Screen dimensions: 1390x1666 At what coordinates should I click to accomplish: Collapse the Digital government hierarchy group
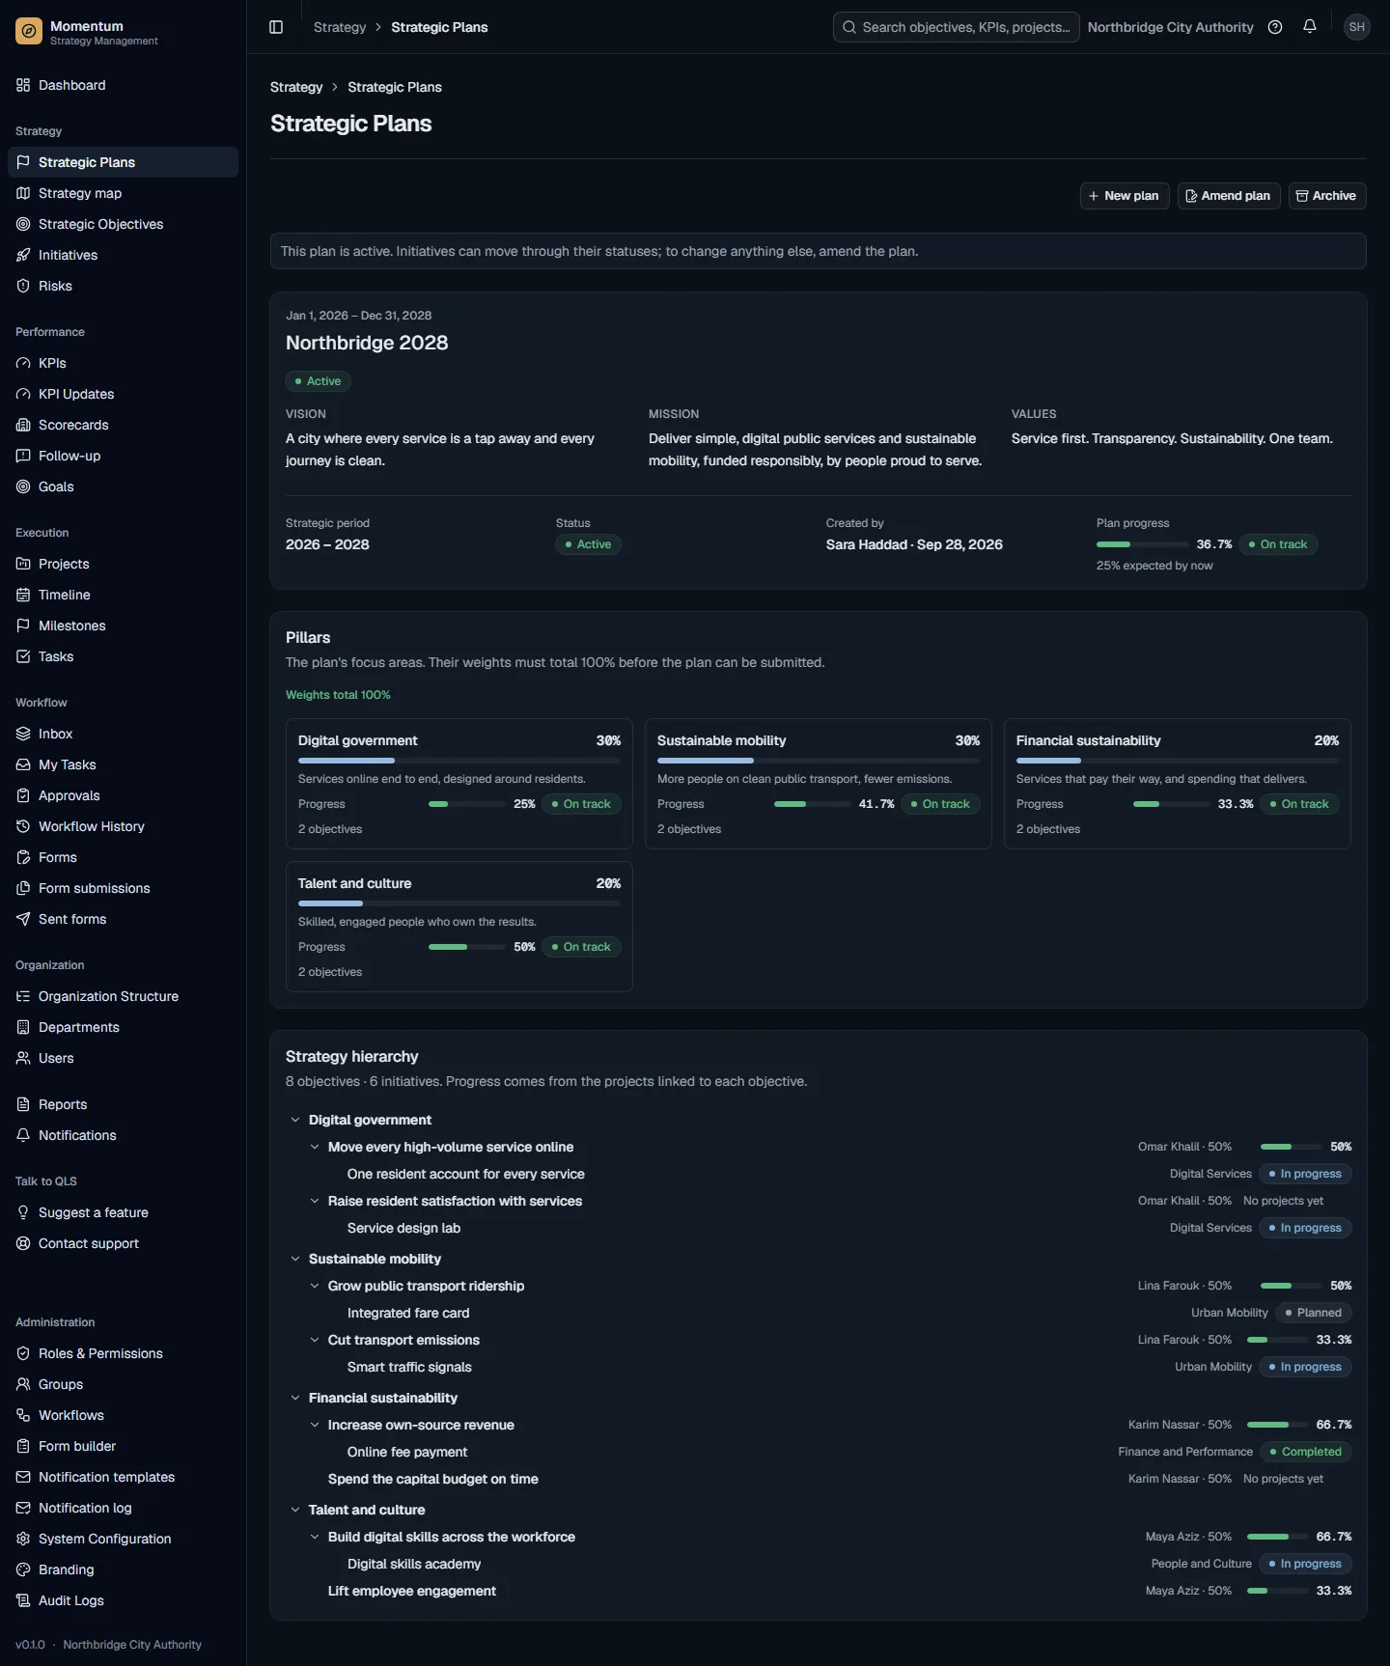(x=295, y=1120)
